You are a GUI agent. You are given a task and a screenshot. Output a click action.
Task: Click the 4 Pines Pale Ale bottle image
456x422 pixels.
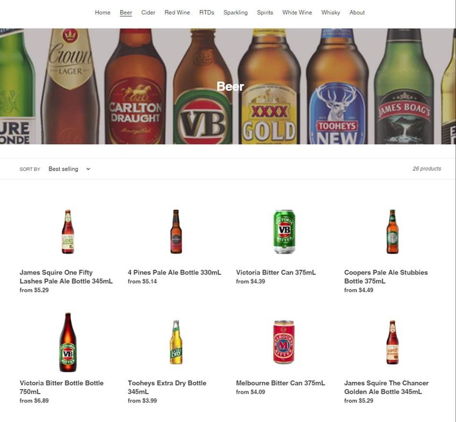click(176, 232)
